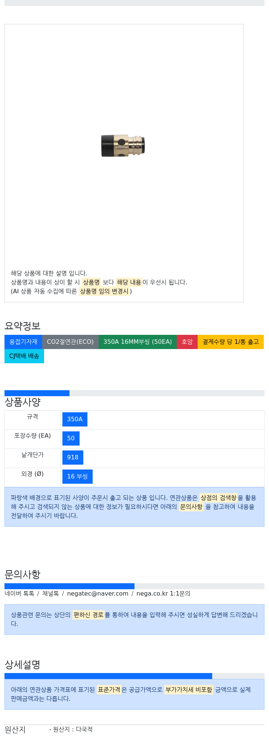Click the 16 부씽 outer diameter badge
The width and height of the screenshot is (269, 737).
77,477
